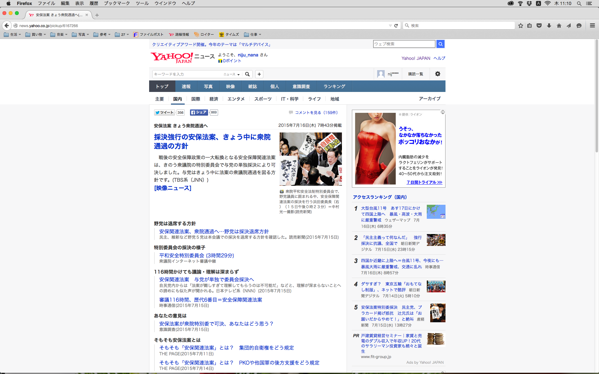Click the ツイート share button
This screenshot has height=374, width=599.
coord(164,113)
